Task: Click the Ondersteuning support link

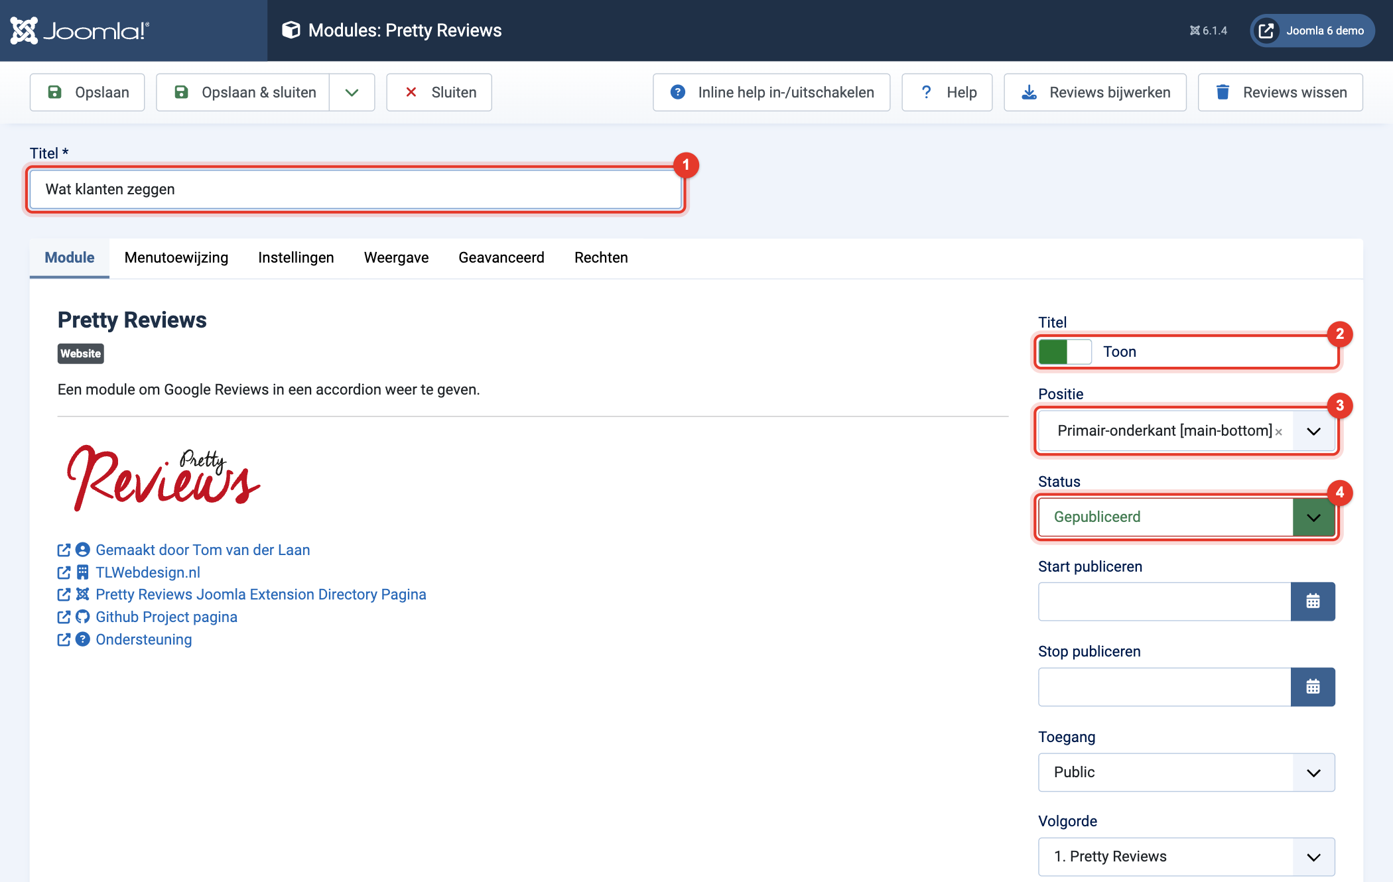Action: 144,639
